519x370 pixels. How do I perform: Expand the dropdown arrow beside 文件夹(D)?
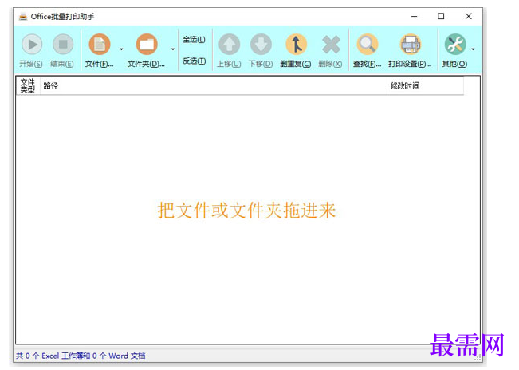(x=173, y=49)
